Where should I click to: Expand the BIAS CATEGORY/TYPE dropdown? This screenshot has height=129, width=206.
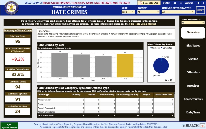193,23
